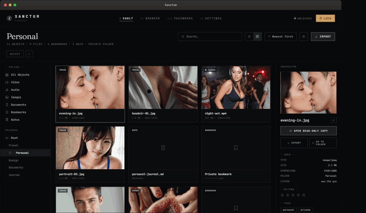366x213 pixels.
Task: Click evening-in.jpg filename in the inspector
Action: [295, 120]
